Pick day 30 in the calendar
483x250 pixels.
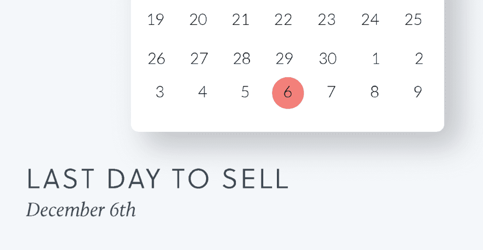pos(328,58)
